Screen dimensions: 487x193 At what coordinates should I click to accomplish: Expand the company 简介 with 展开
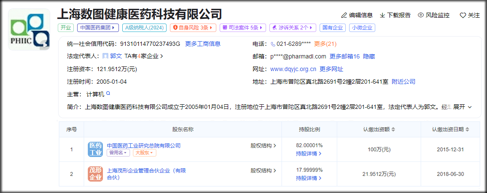click(463, 107)
